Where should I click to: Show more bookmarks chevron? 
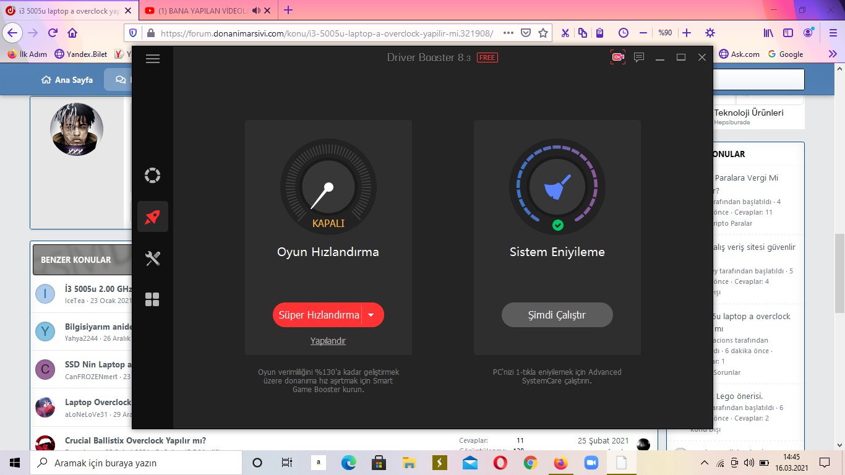point(833,54)
